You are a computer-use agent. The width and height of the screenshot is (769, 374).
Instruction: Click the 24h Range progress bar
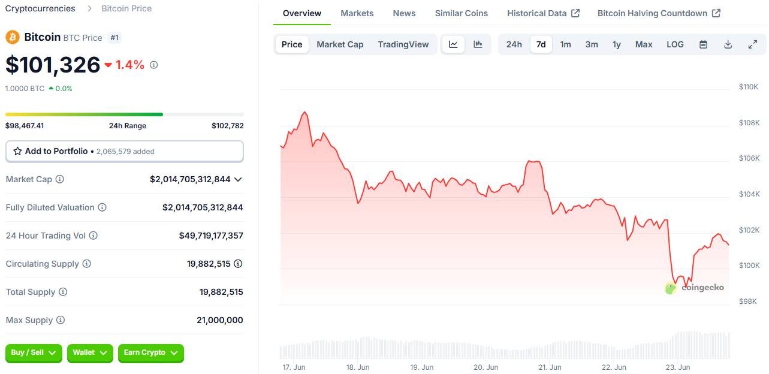point(125,114)
